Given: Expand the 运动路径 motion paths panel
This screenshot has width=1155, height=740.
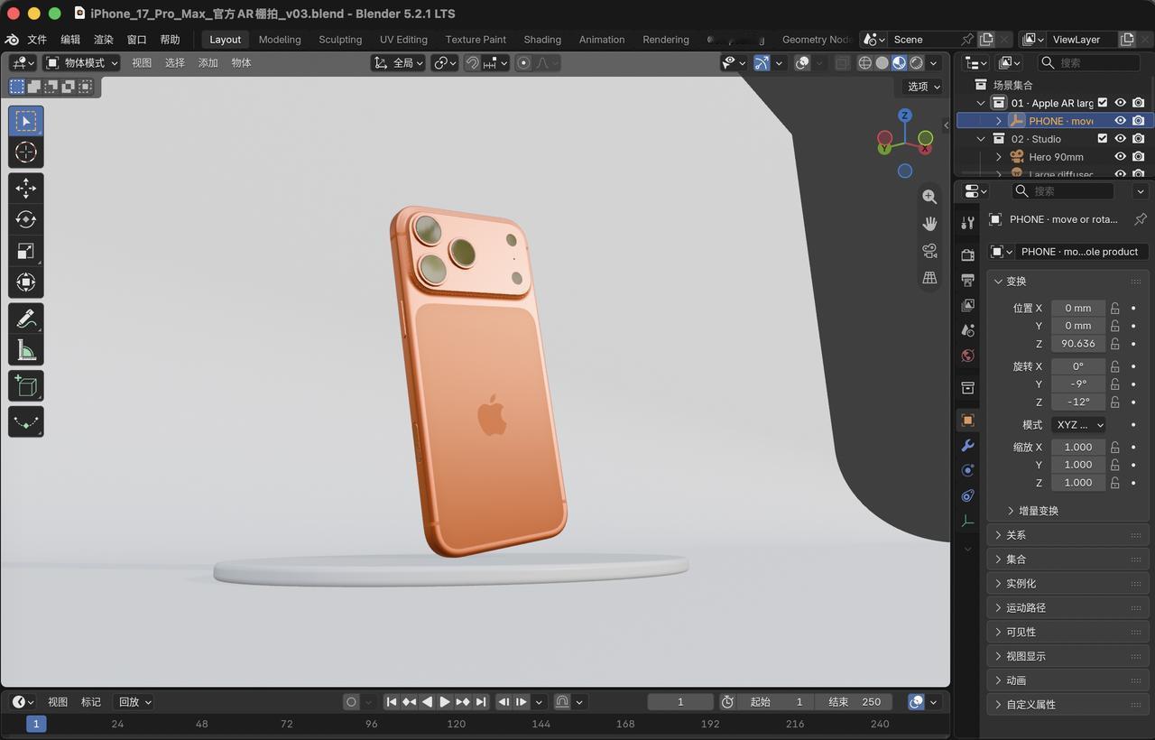Looking at the screenshot, I should point(999,608).
